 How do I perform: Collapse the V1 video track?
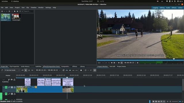click(x=3, y=94)
